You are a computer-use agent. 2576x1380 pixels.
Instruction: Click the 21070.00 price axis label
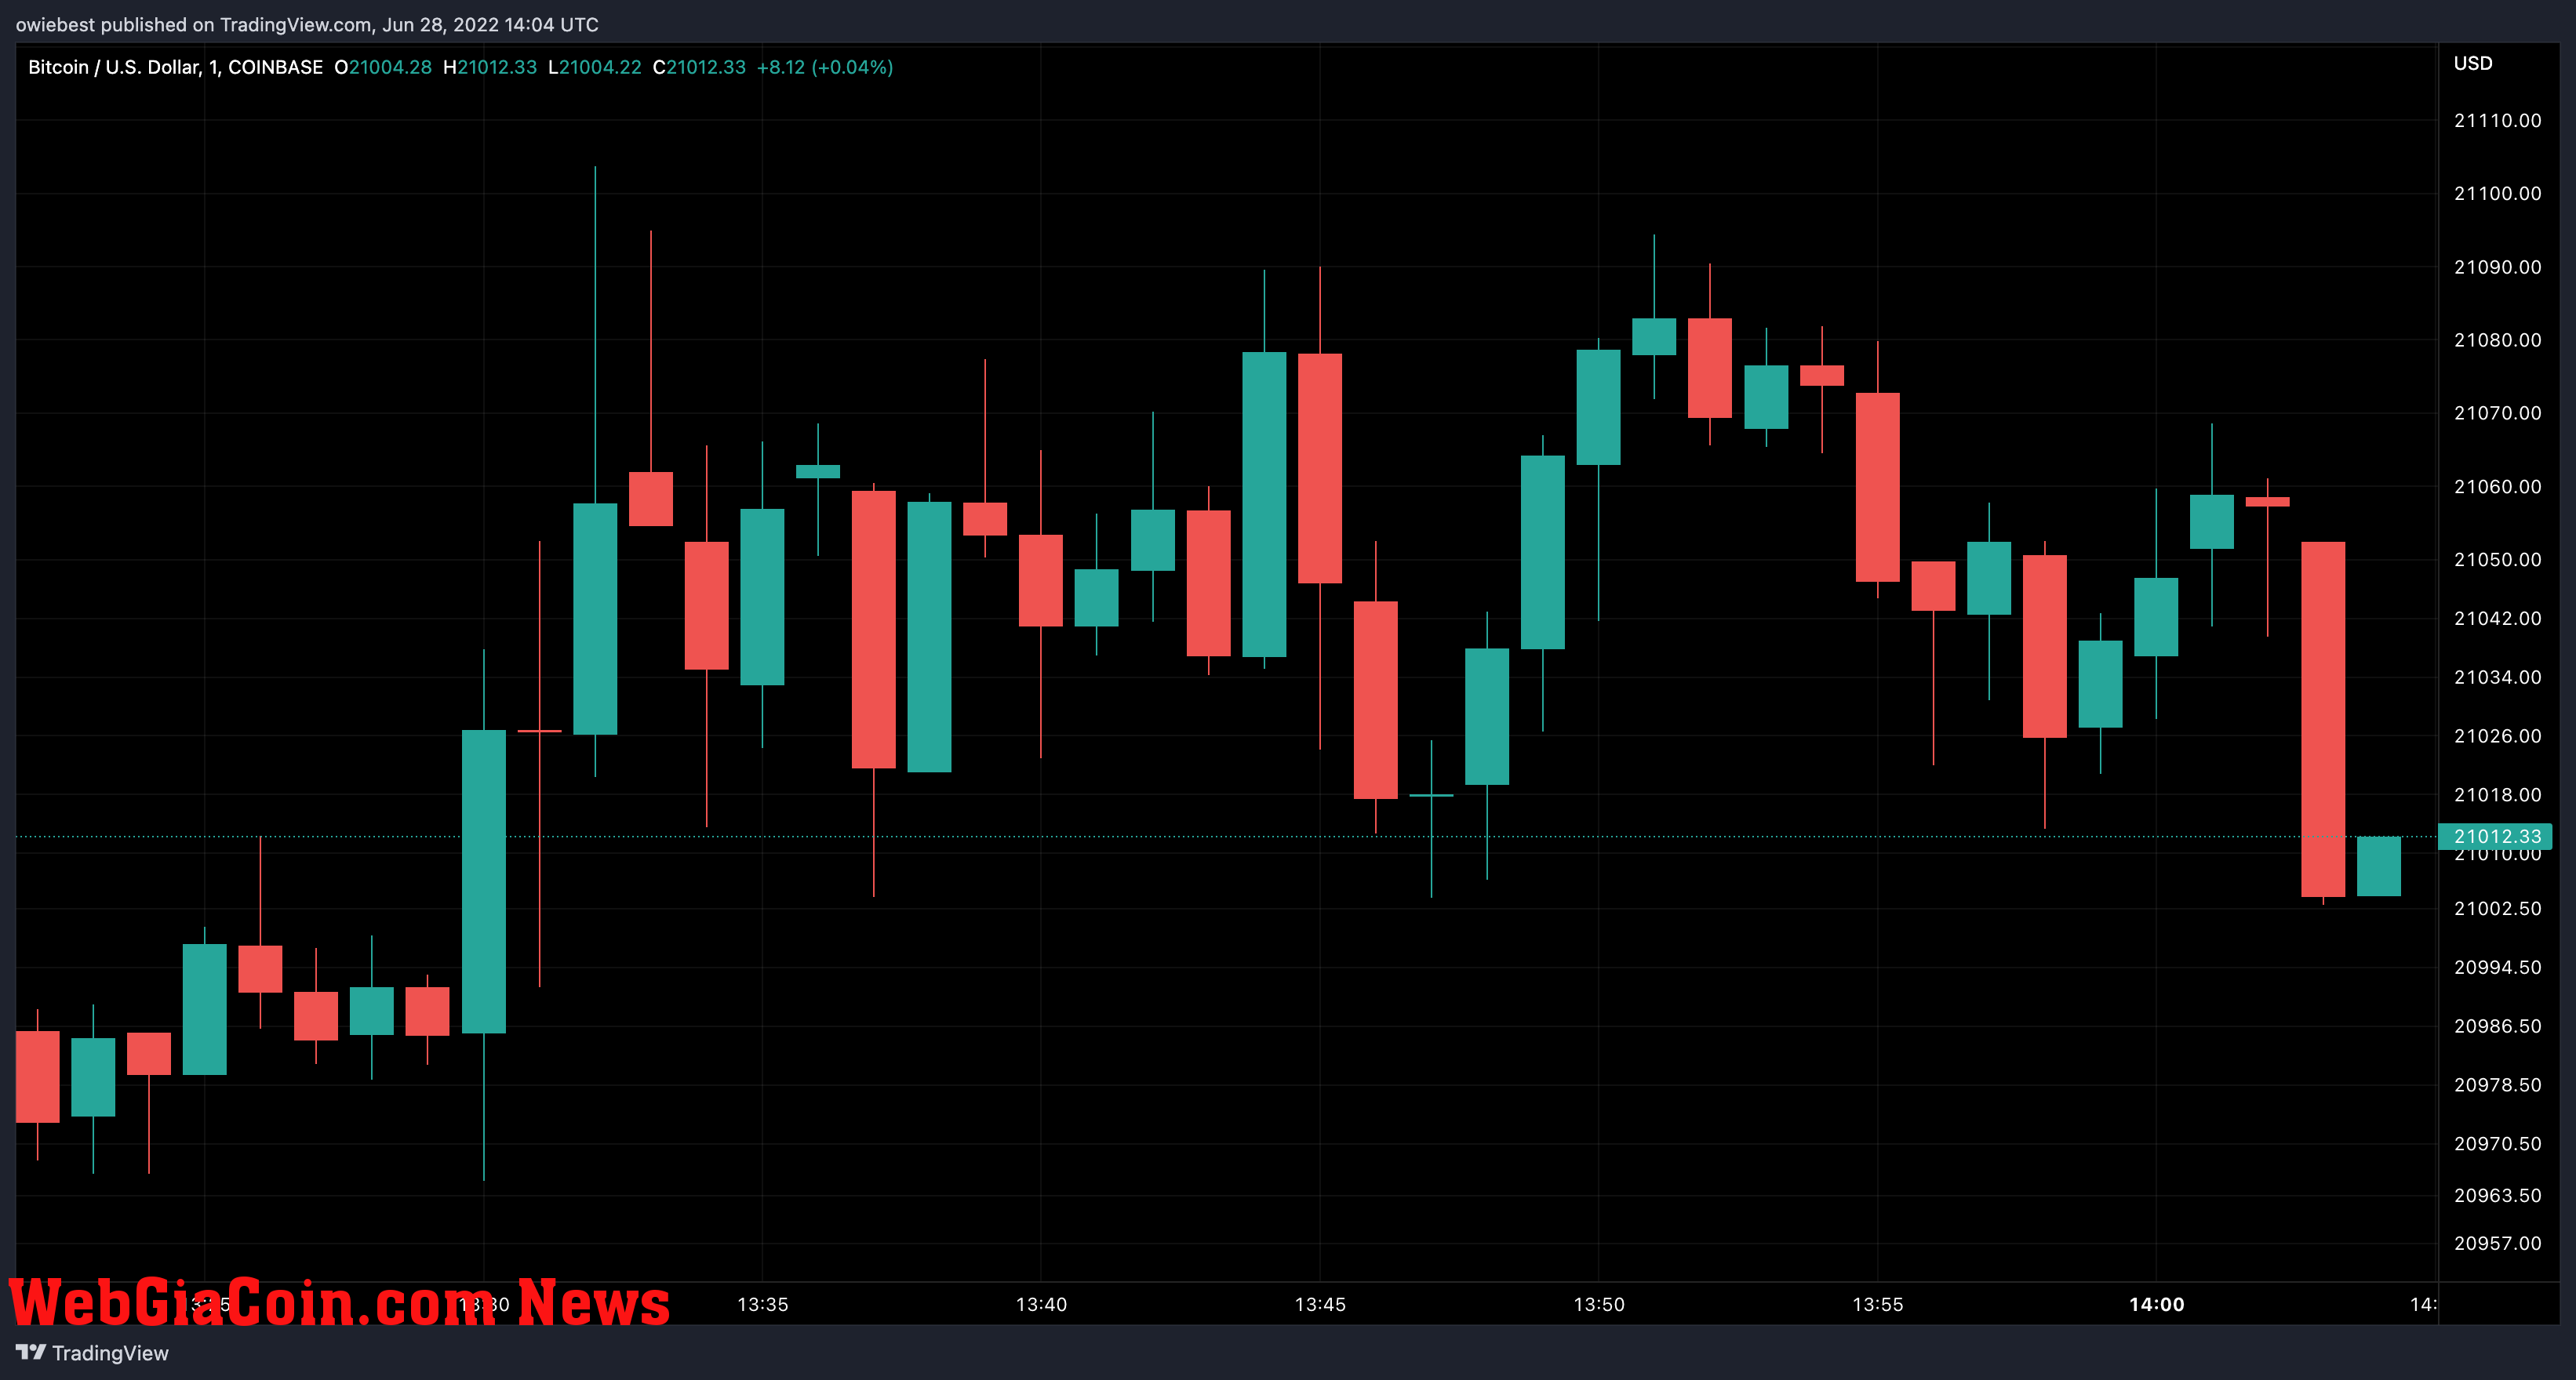(2497, 412)
